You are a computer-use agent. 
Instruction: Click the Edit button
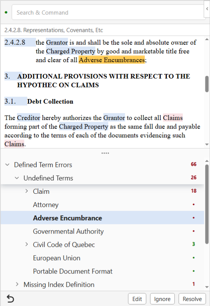click(x=137, y=299)
